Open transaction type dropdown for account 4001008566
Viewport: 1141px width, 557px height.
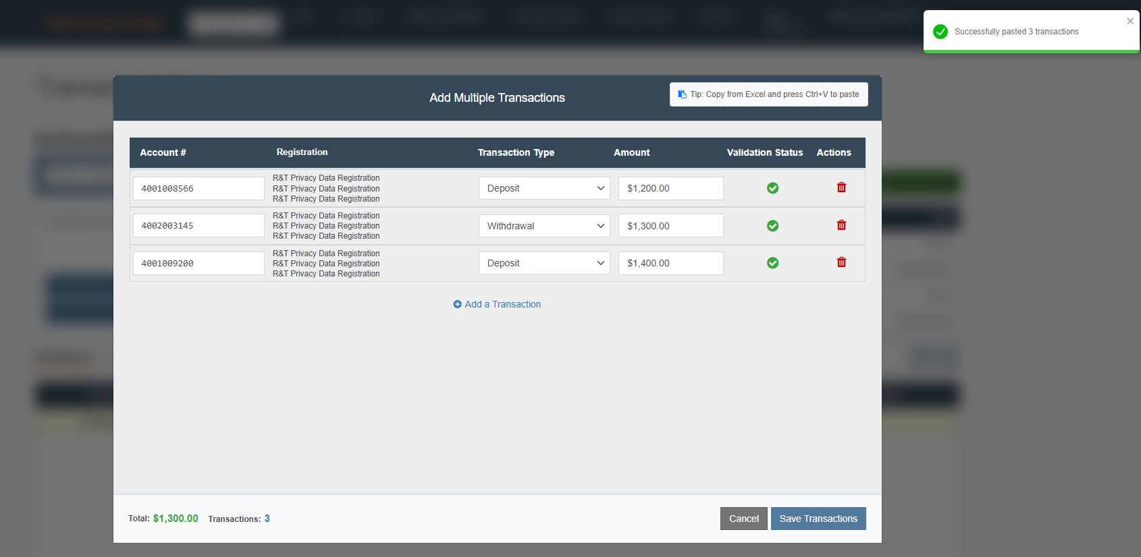pos(544,188)
